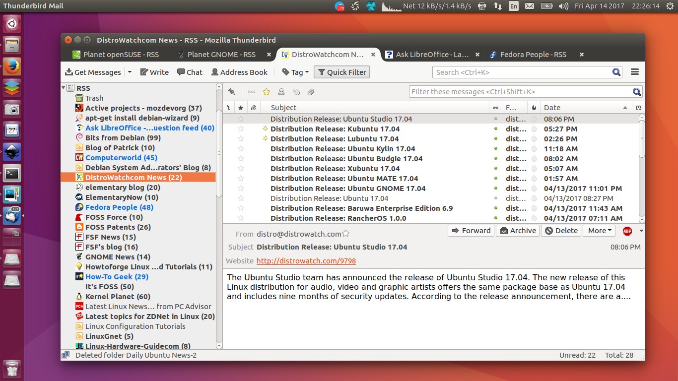Star the Kubuntu 17.04 message
Image resolution: width=678 pixels, height=381 pixels.
241,129
